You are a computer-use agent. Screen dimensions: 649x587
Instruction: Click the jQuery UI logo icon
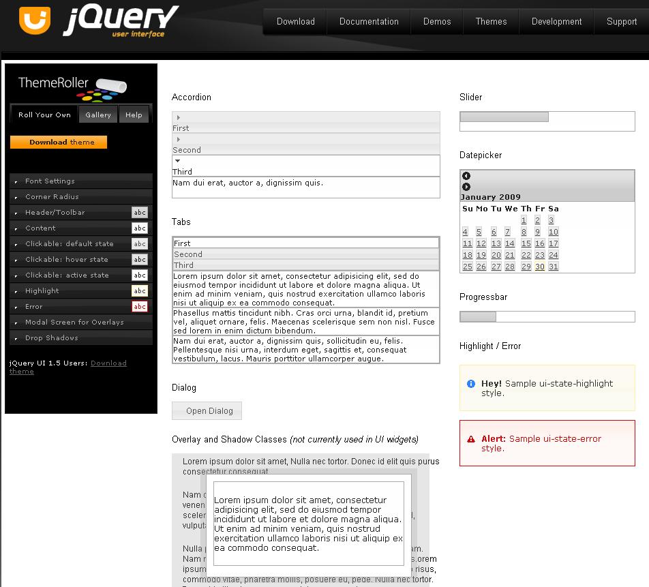35,20
